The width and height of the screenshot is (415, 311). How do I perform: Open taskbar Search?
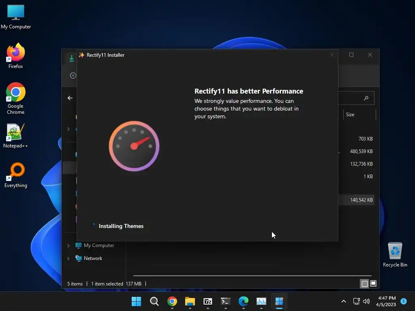click(154, 301)
